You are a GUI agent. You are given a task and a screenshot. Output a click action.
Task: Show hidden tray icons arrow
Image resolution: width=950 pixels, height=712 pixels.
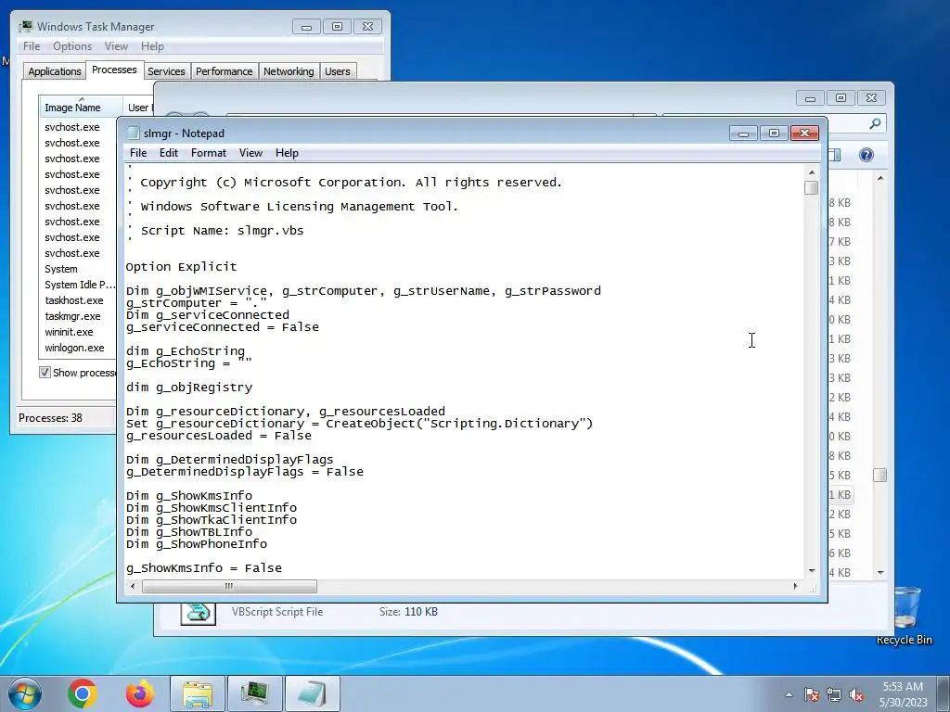tap(789, 695)
